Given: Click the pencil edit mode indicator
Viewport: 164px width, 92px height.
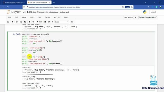Looking at the screenshot, I should tap(136, 17).
